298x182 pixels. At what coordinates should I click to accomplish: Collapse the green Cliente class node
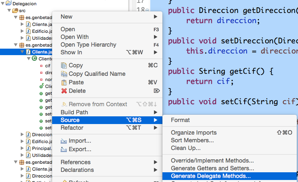coord(28,59)
